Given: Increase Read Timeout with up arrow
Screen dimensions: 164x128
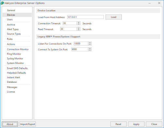Looking at the screenshot, I should pyautogui.click(x=79, y=28).
